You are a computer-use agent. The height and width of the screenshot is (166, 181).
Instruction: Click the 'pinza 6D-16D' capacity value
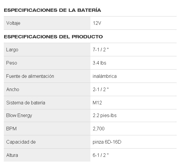click(x=107, y=142)
